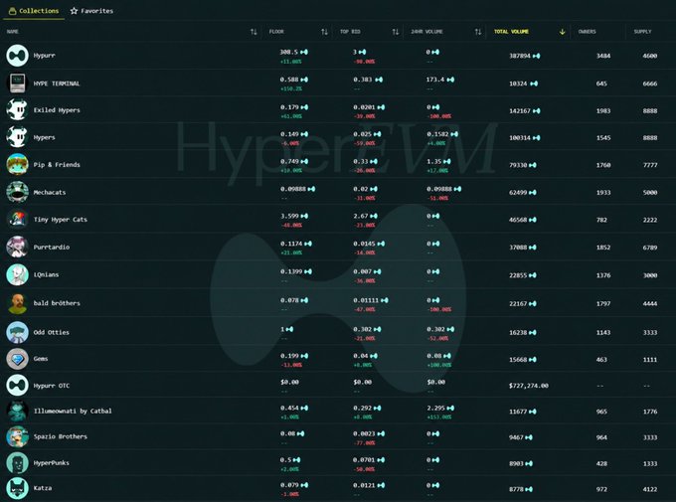
Task: Open HYPE TERMINAL collection avatar
Action: coord(17,84)
